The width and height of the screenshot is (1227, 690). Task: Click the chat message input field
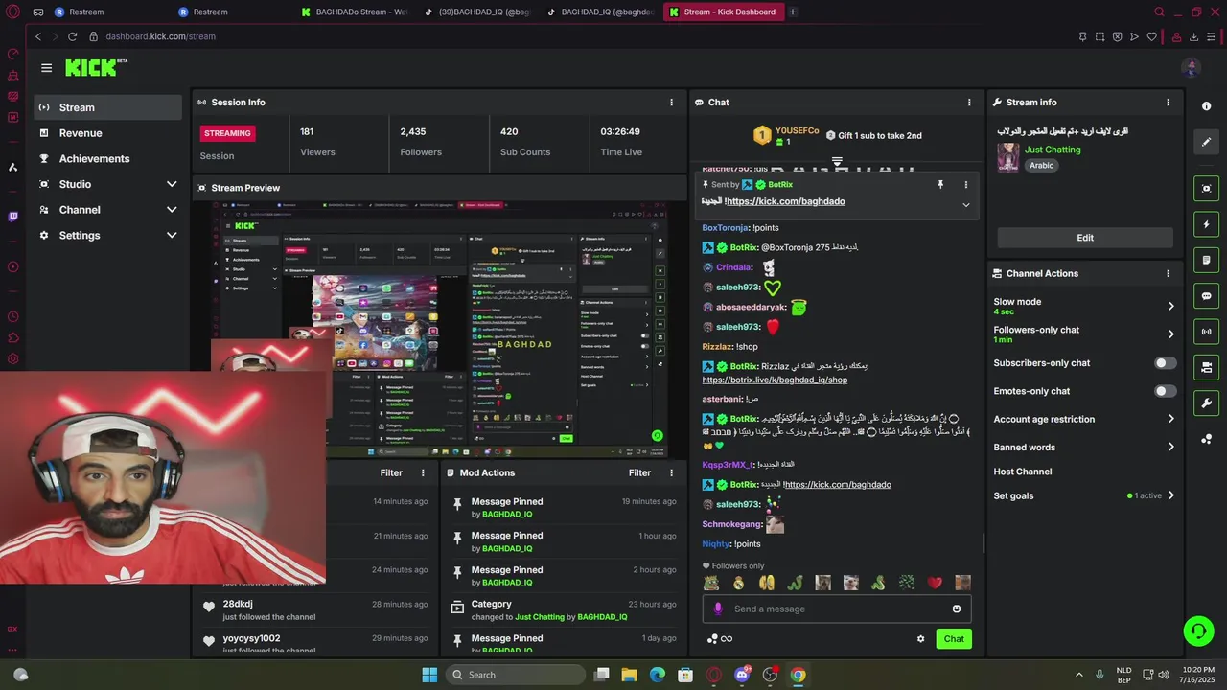tap(836, 609)
